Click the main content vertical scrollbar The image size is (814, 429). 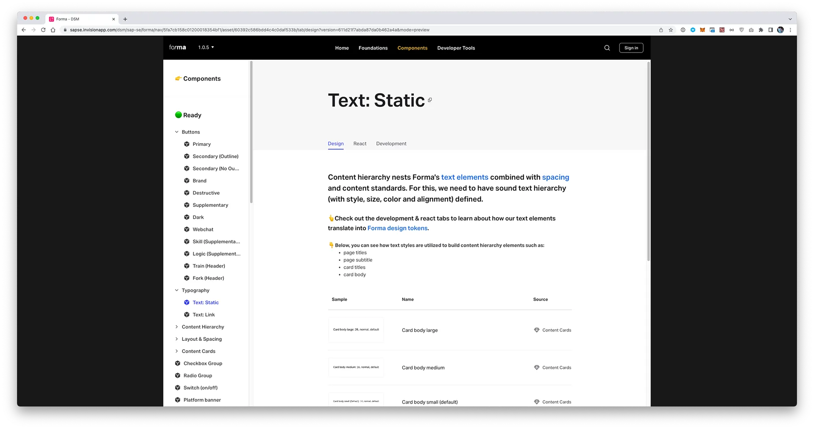pyautogui.click(x=648, y=161)
